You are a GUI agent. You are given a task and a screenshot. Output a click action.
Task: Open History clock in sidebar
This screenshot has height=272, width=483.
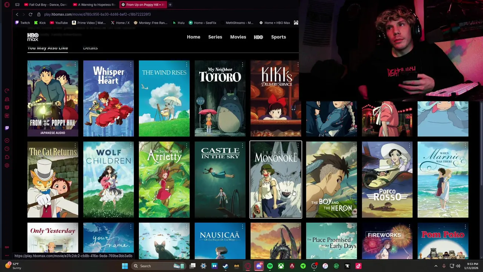(x=7, y=149)
